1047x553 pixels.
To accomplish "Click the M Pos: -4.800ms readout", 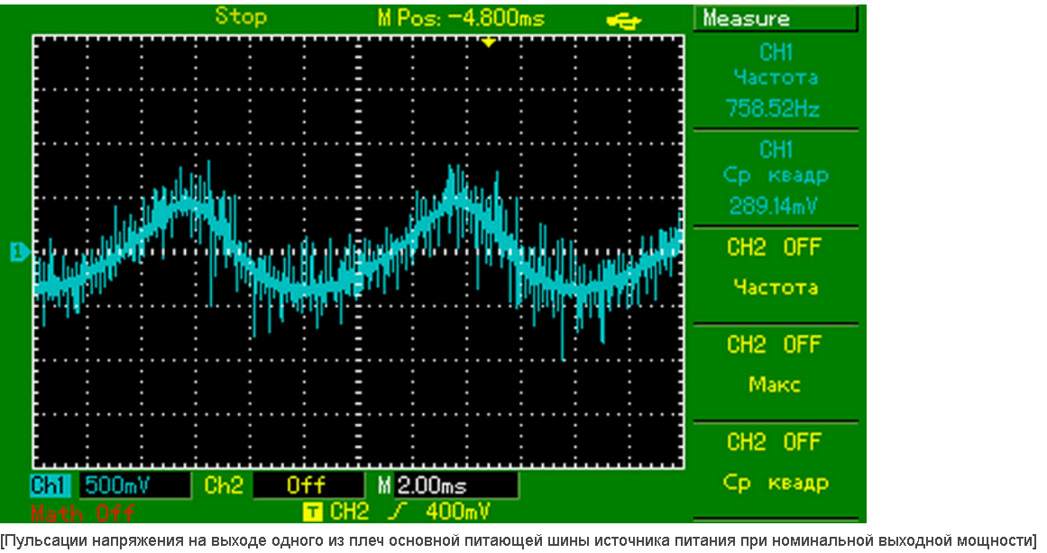I will pos(462,18).
